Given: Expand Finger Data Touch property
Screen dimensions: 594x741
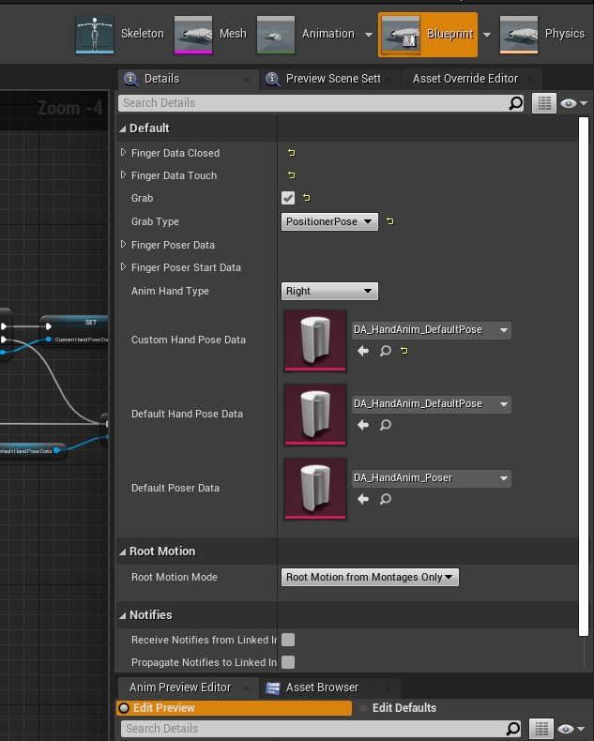Looking at the screenshot, I should tap(124, 174).
